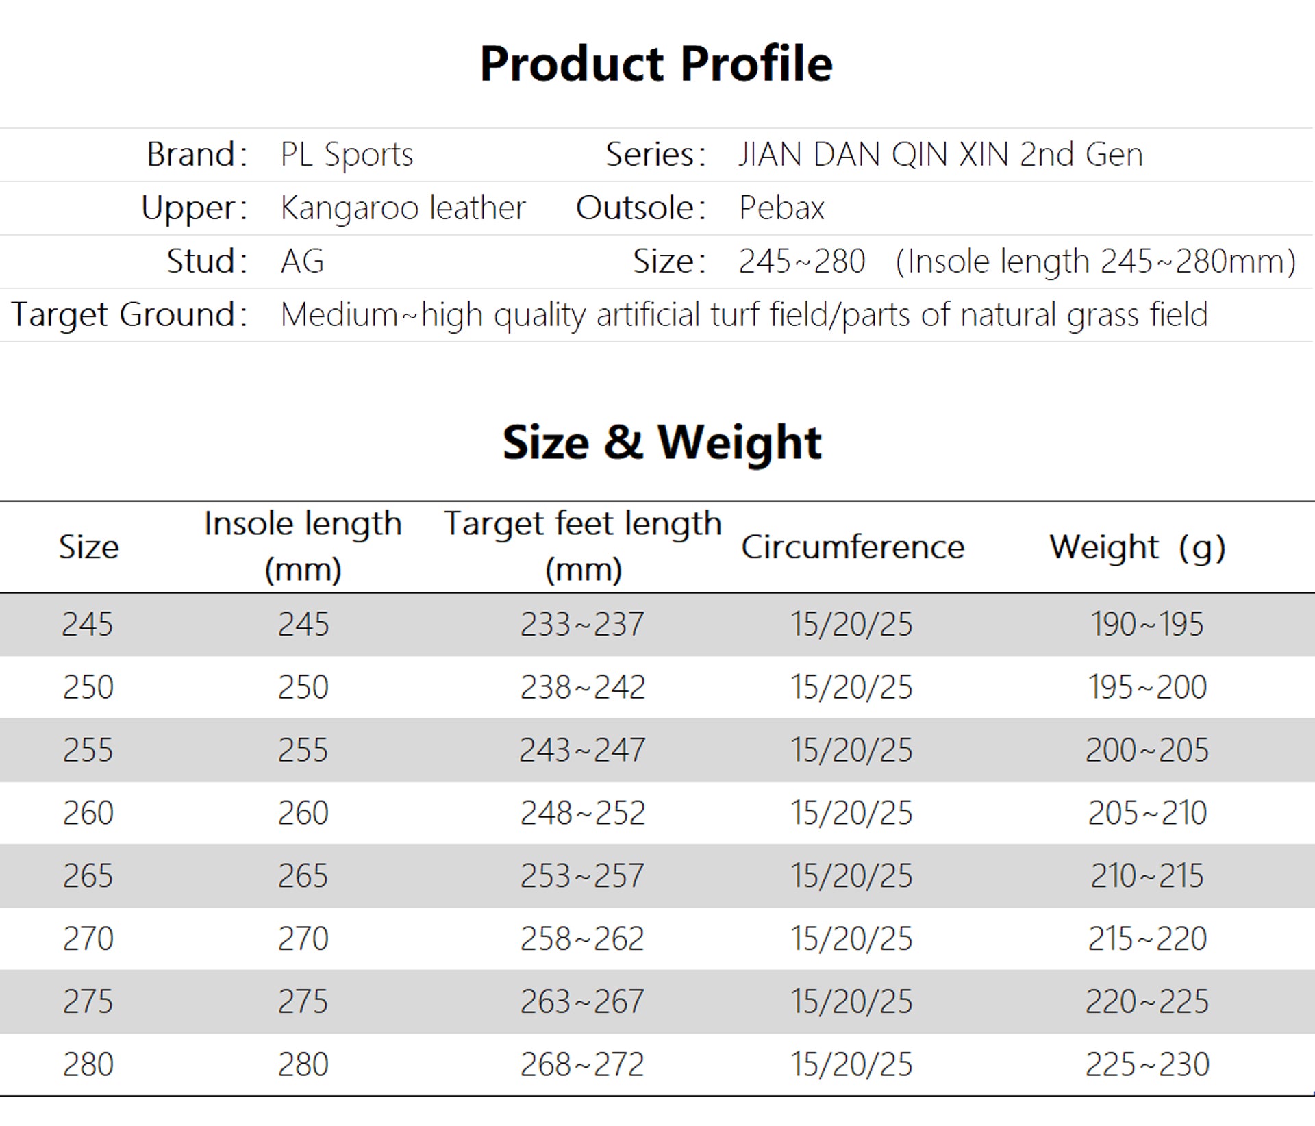Viewport: 1315px width, 1126px height.
Task: Select the 200~205 weight cell
Action: click(x=1147, y=750)
